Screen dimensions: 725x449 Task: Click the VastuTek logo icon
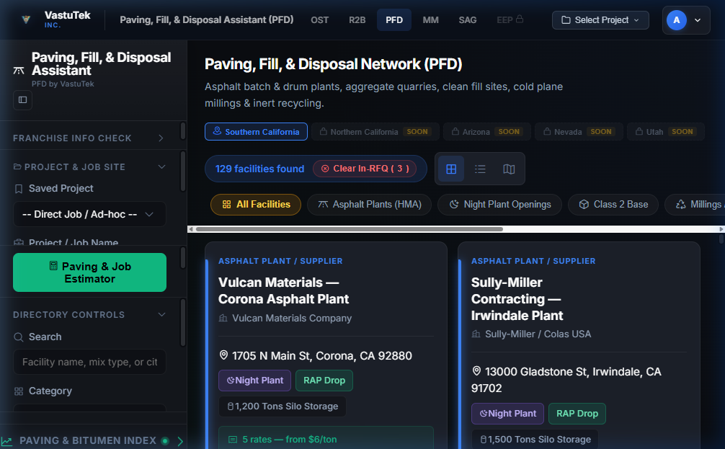pyautogui.click(x=27, y=19)
